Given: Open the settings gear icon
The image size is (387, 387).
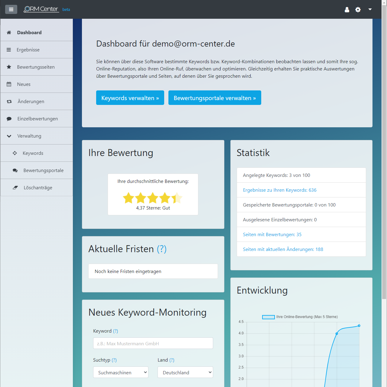Looking at the screenshot, I should click(358, 10).
